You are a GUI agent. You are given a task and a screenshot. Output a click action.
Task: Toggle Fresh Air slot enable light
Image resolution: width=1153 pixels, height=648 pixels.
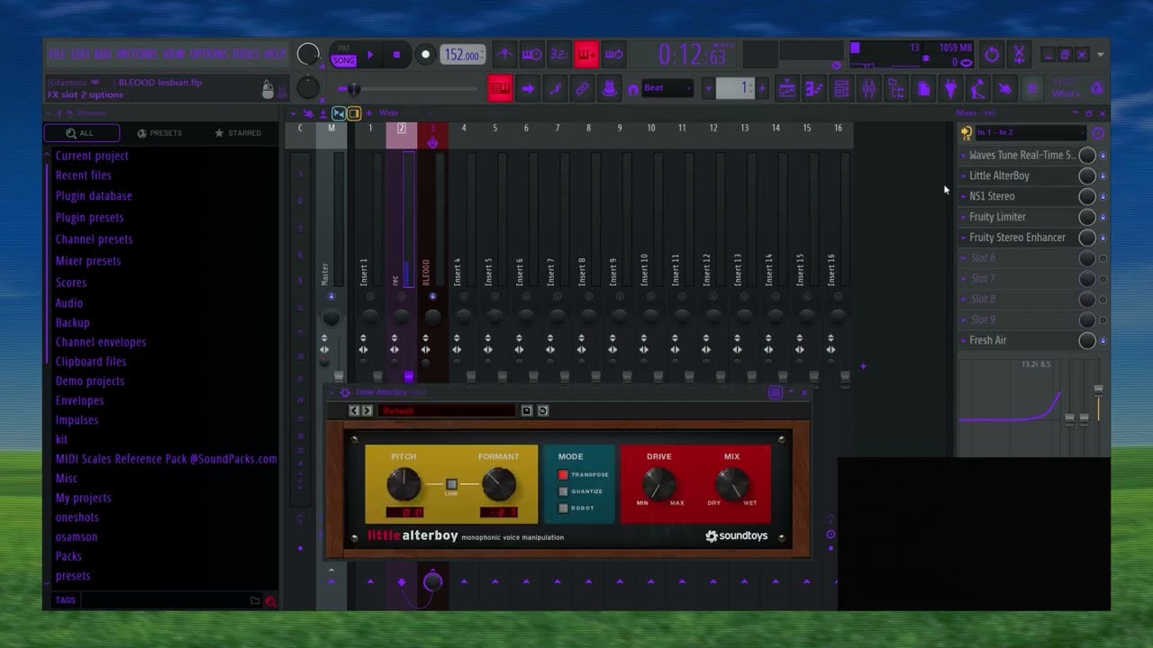(x=1103, y=341)
